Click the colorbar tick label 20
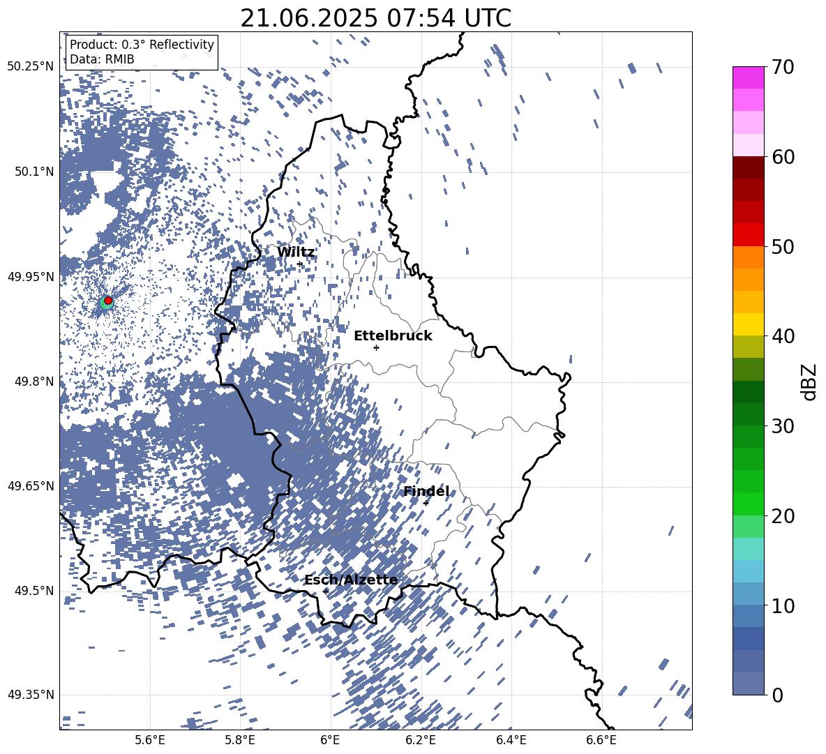Image resolution: width=826 pixels, height=754 pixels. [782, 516]
